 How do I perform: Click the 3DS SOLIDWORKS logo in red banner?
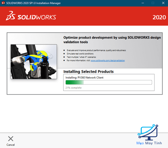tap(31, 16)
